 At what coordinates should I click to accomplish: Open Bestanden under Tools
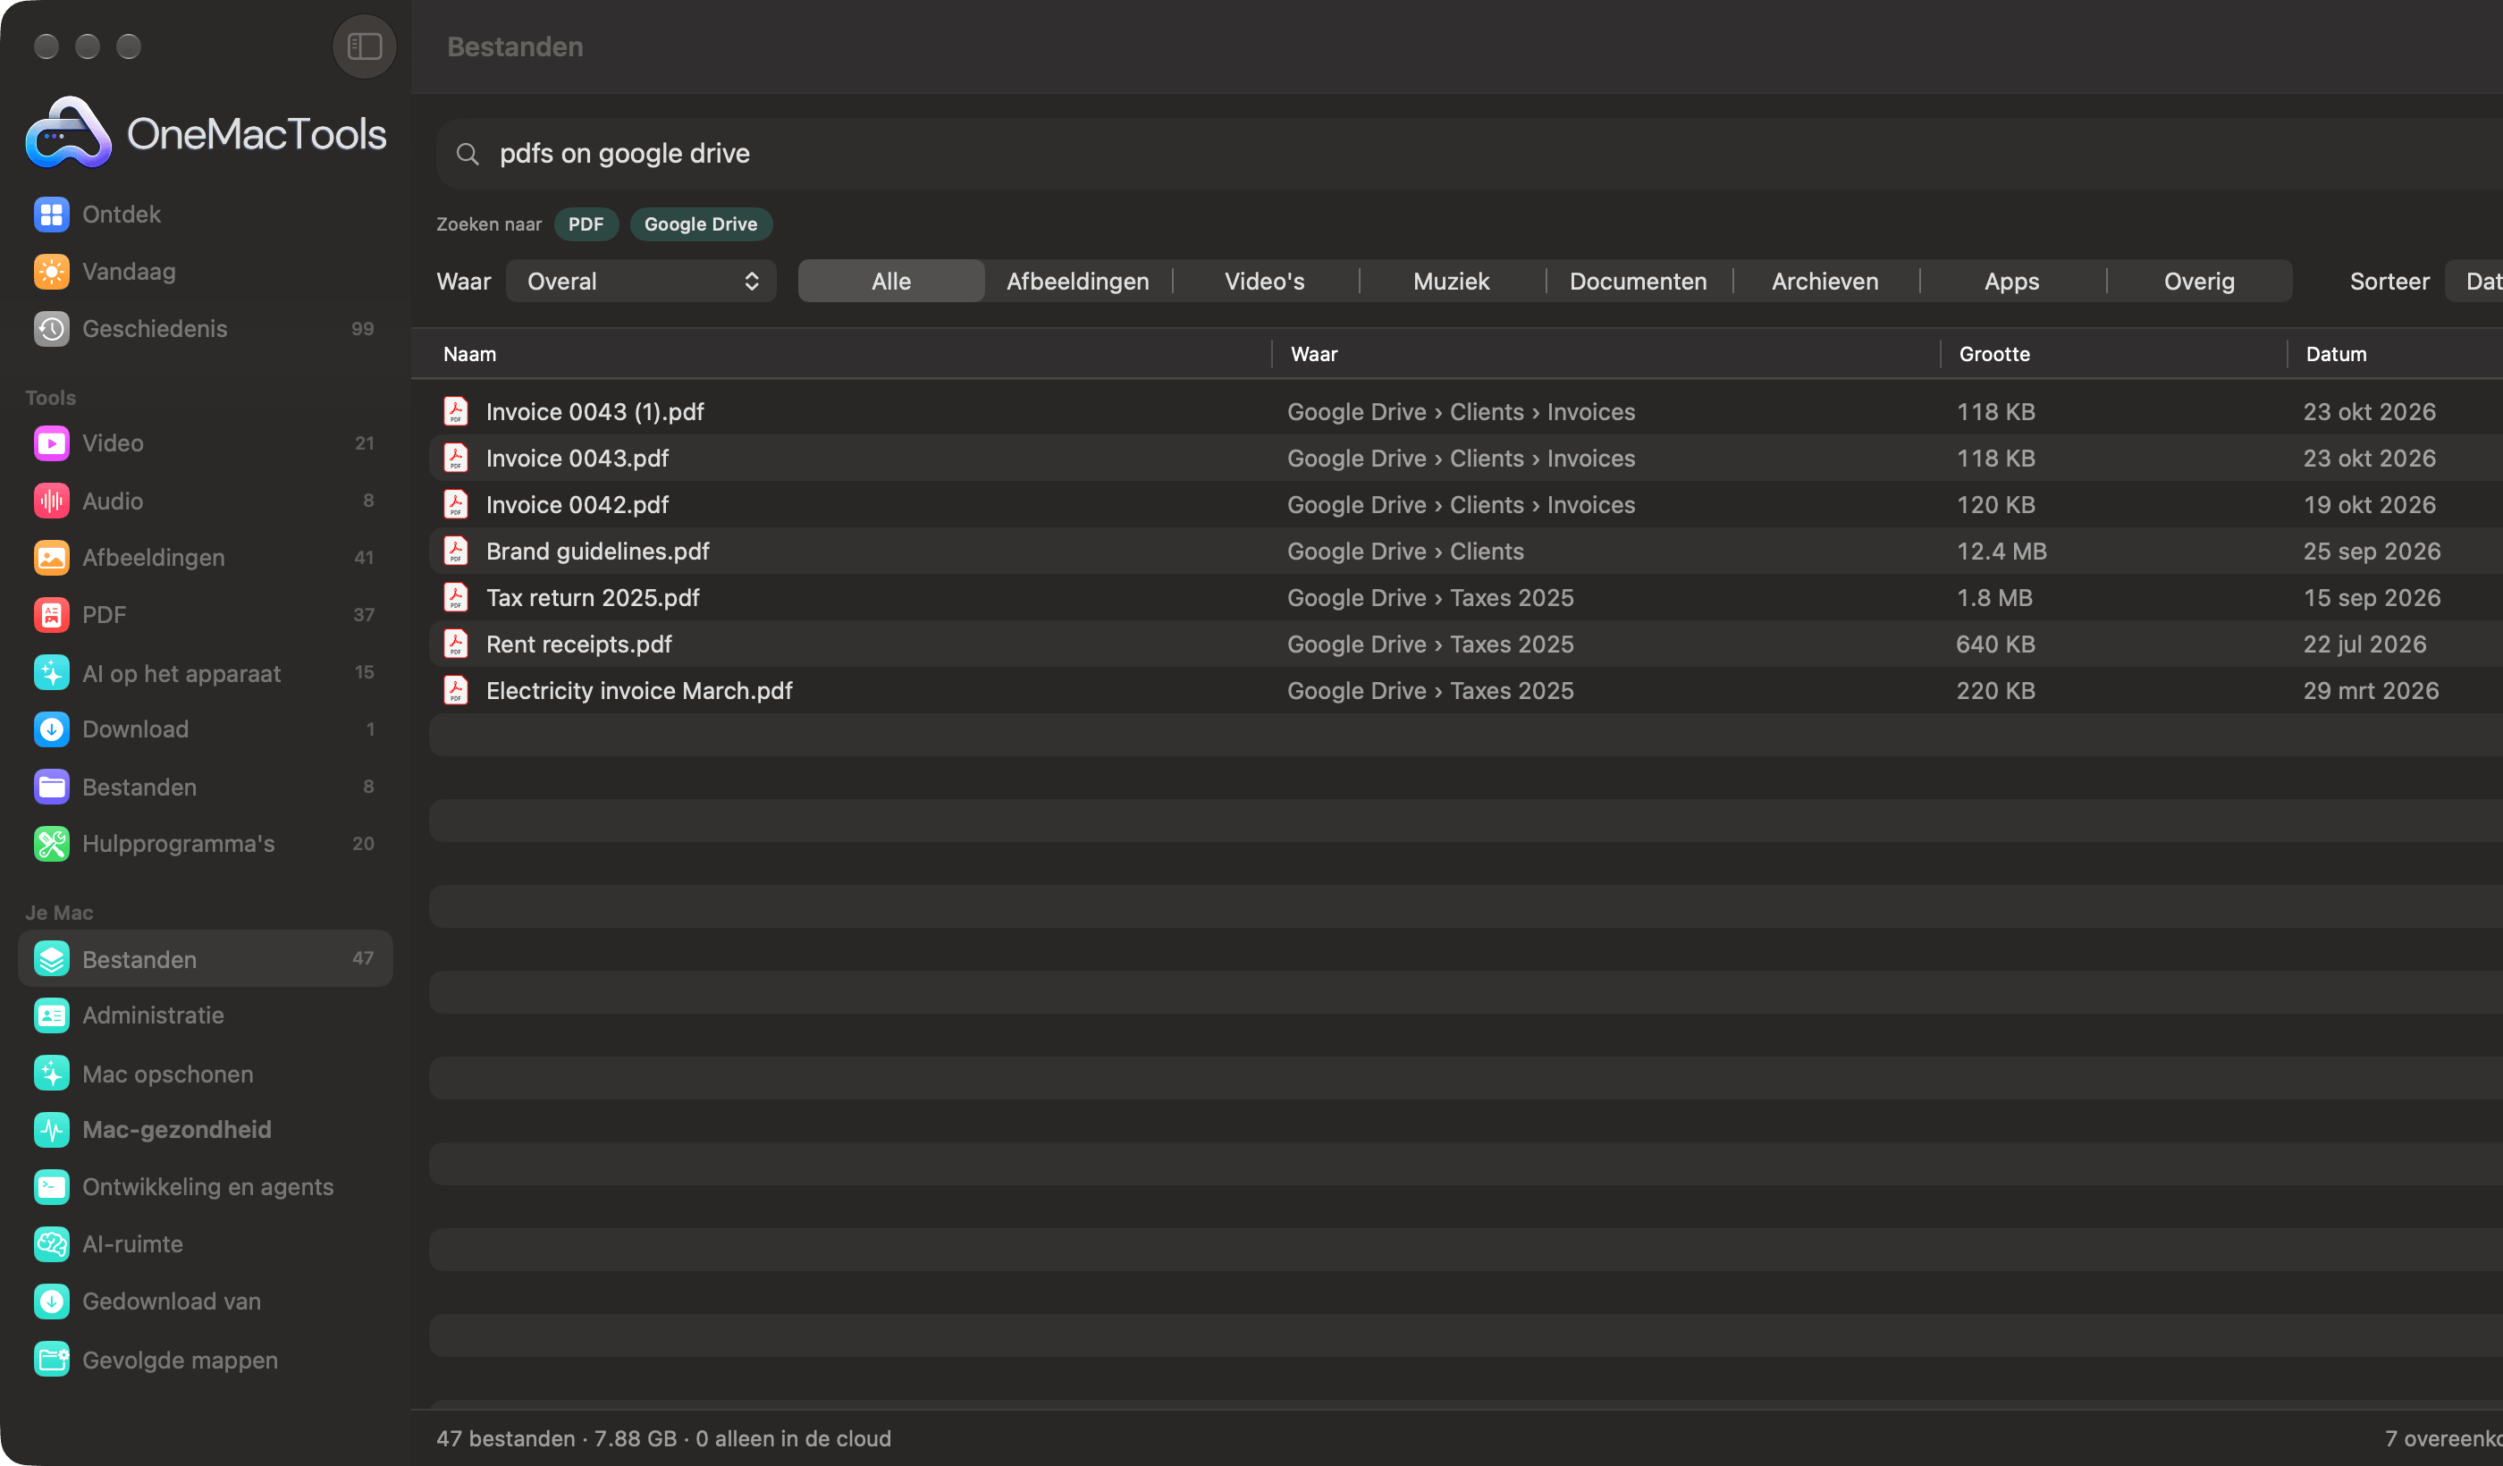205,787
